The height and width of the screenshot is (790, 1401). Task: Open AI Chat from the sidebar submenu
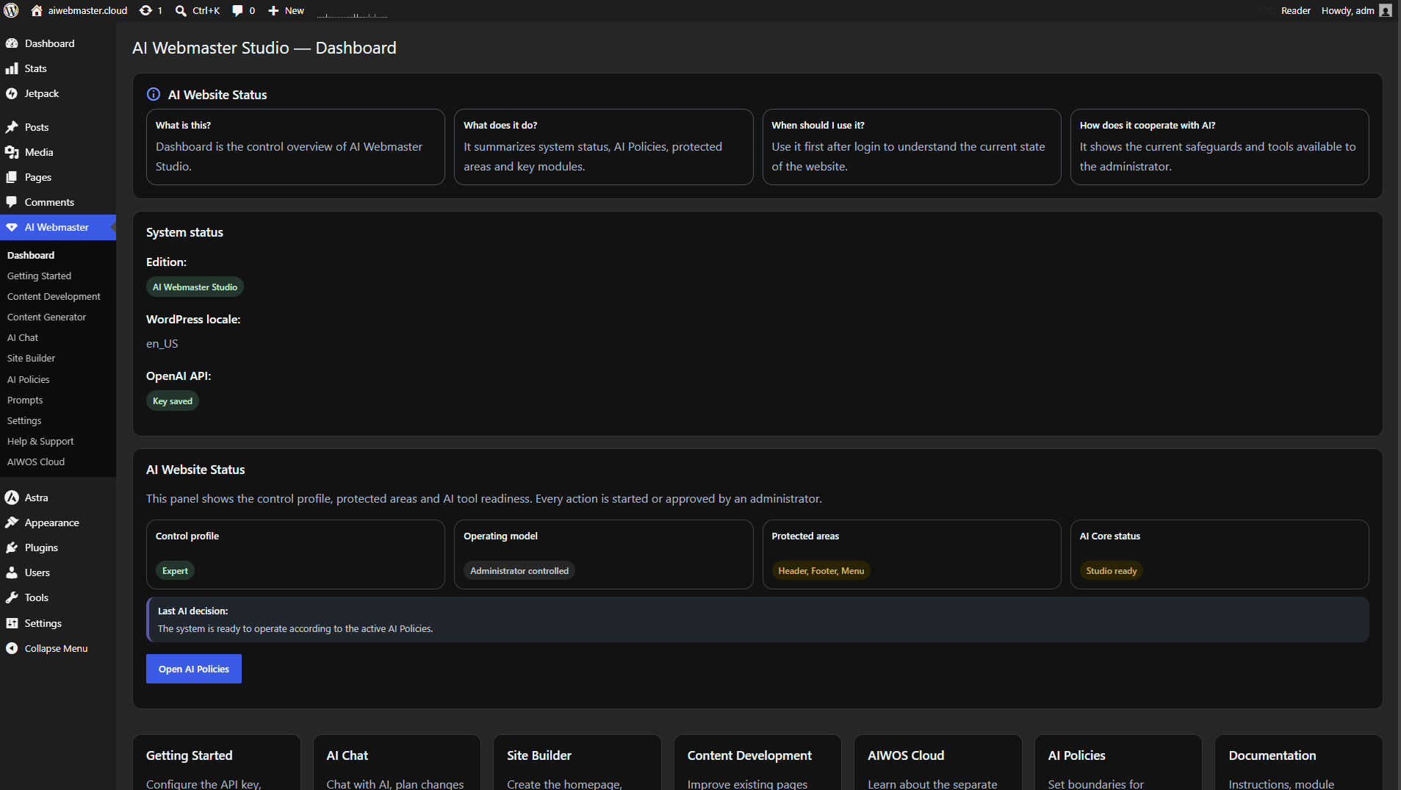[x=23, y=337]
